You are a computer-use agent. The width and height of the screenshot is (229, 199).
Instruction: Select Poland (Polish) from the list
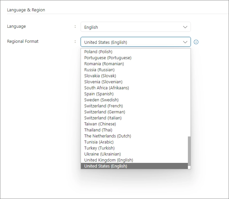98,52
